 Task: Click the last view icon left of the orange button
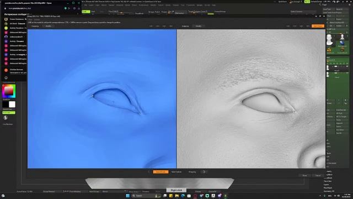(308, 26)
